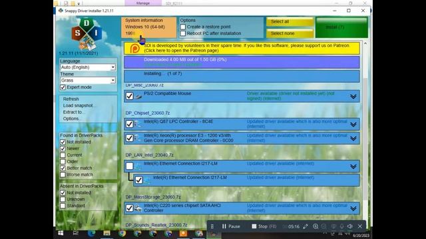
Task: Click Extract to in the side menu
Action: [x=74, y=112]
